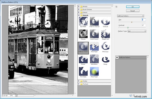Click the new effect layer icon
The width and height of the screenshot is (152, 99).
click(130, 95)
